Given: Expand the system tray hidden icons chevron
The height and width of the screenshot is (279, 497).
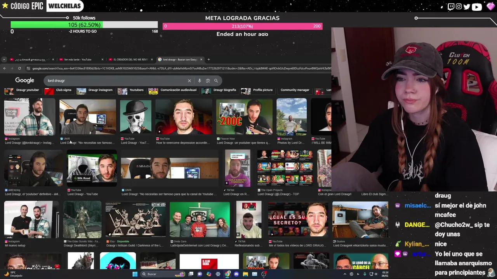Looking at the screenshot, I should (345, 274).
